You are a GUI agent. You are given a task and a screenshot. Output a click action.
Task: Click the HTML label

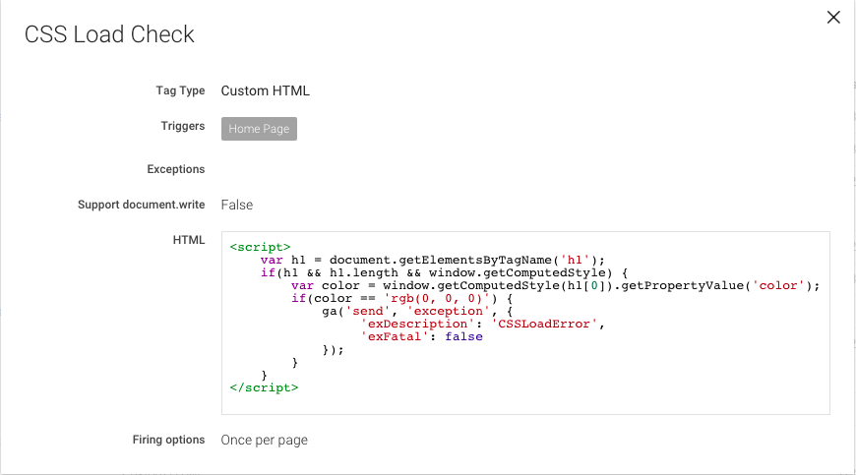[188, 240]
